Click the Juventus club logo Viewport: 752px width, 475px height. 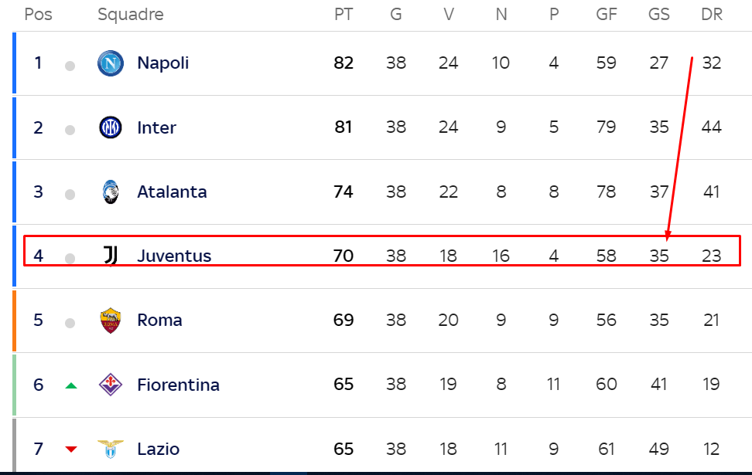coord(111,256)
